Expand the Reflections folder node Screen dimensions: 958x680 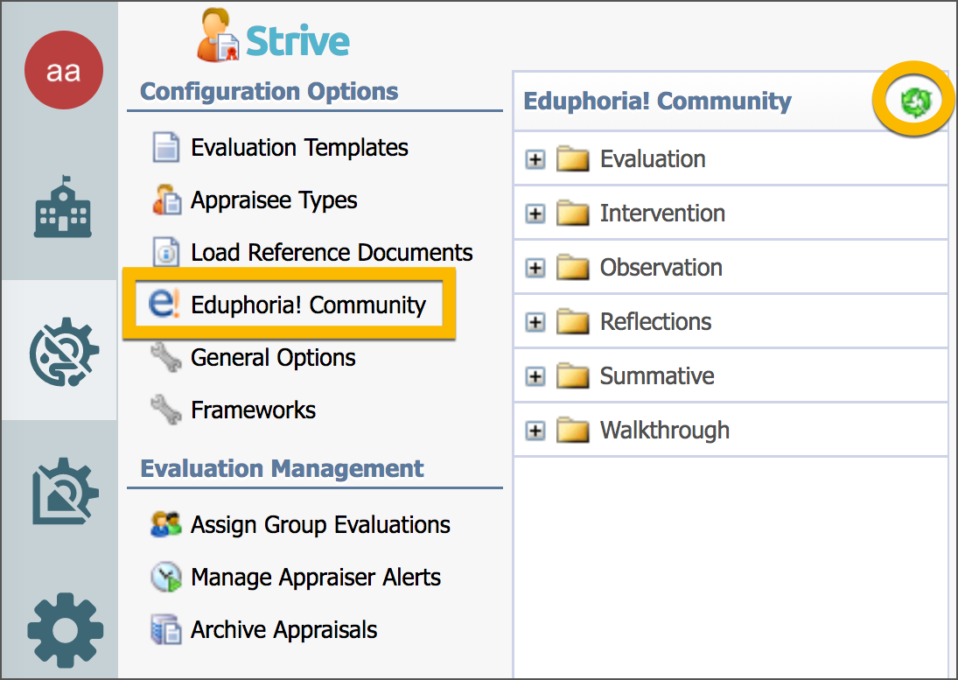[x=535, y=322]
